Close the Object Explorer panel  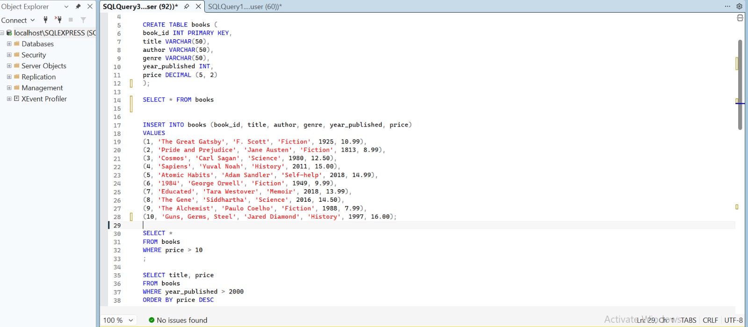tap(90, 7)
